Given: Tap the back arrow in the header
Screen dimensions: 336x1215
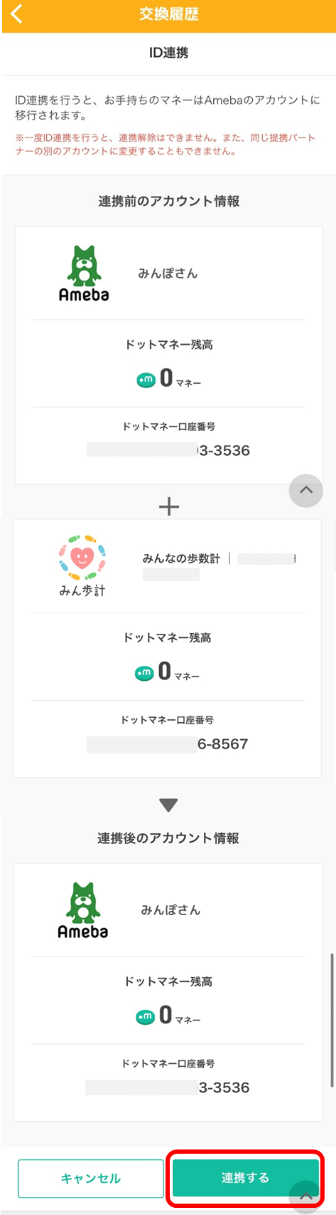Looking at the screenshot, I should click(17, 13).
